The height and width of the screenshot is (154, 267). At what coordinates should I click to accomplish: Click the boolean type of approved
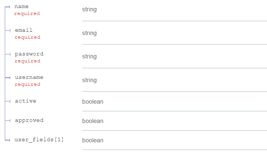click(93, 121)
